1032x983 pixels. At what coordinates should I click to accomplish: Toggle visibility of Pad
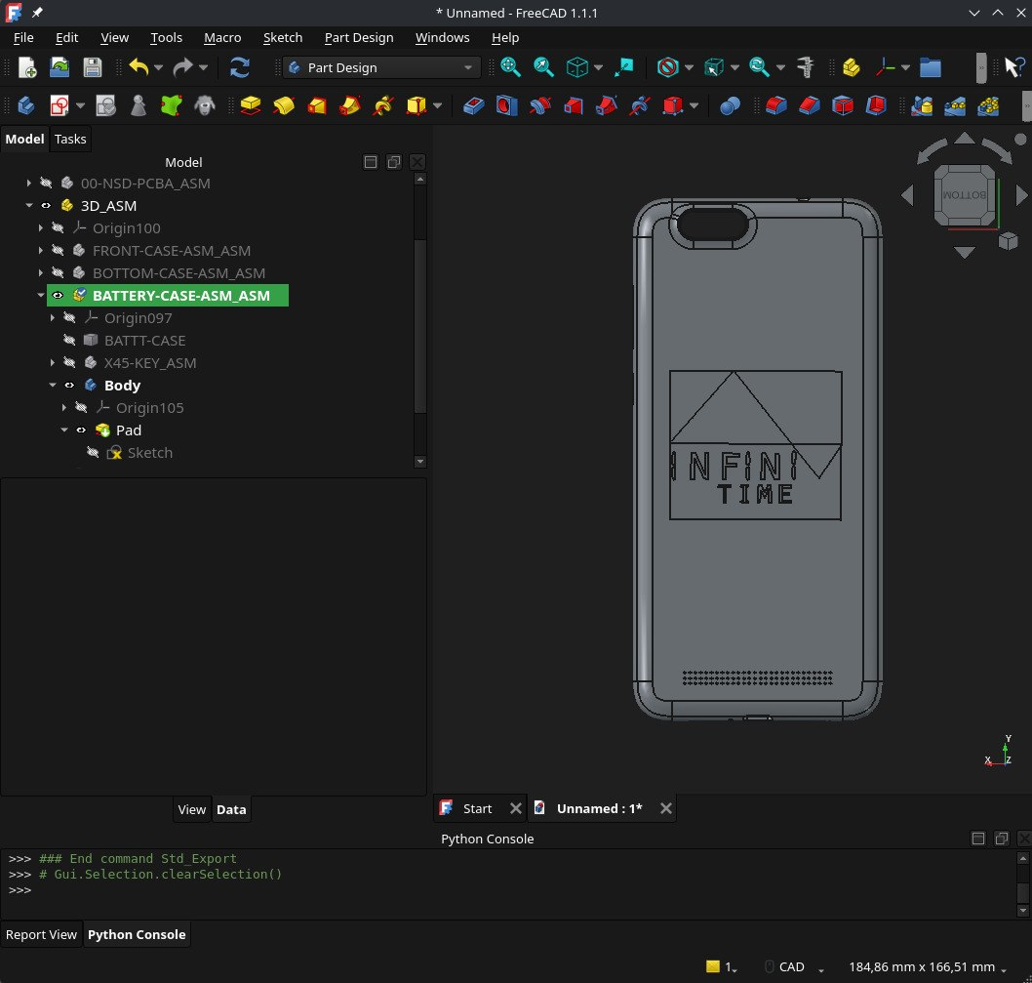[x=82, y=430]
